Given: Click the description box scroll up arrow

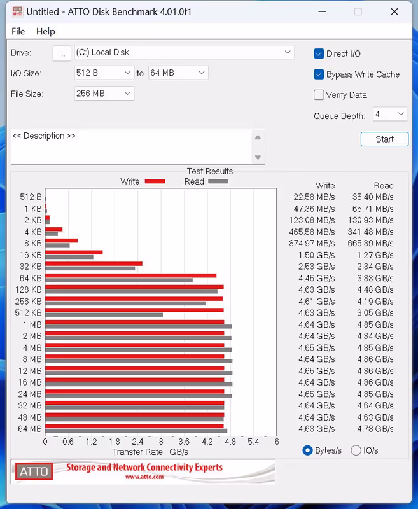Looking at the screenshot, I should pyautogui.click(x=258, y=137).
